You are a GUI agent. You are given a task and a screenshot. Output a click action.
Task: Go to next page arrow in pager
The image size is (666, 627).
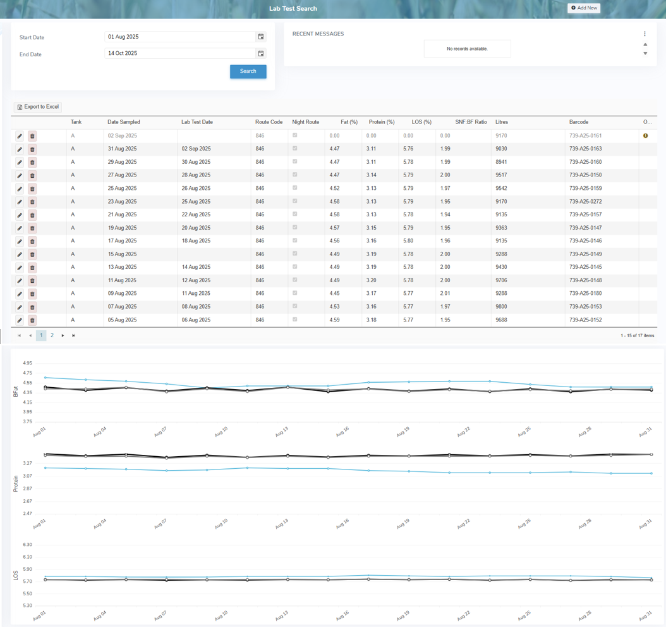(x=63, y=336)
